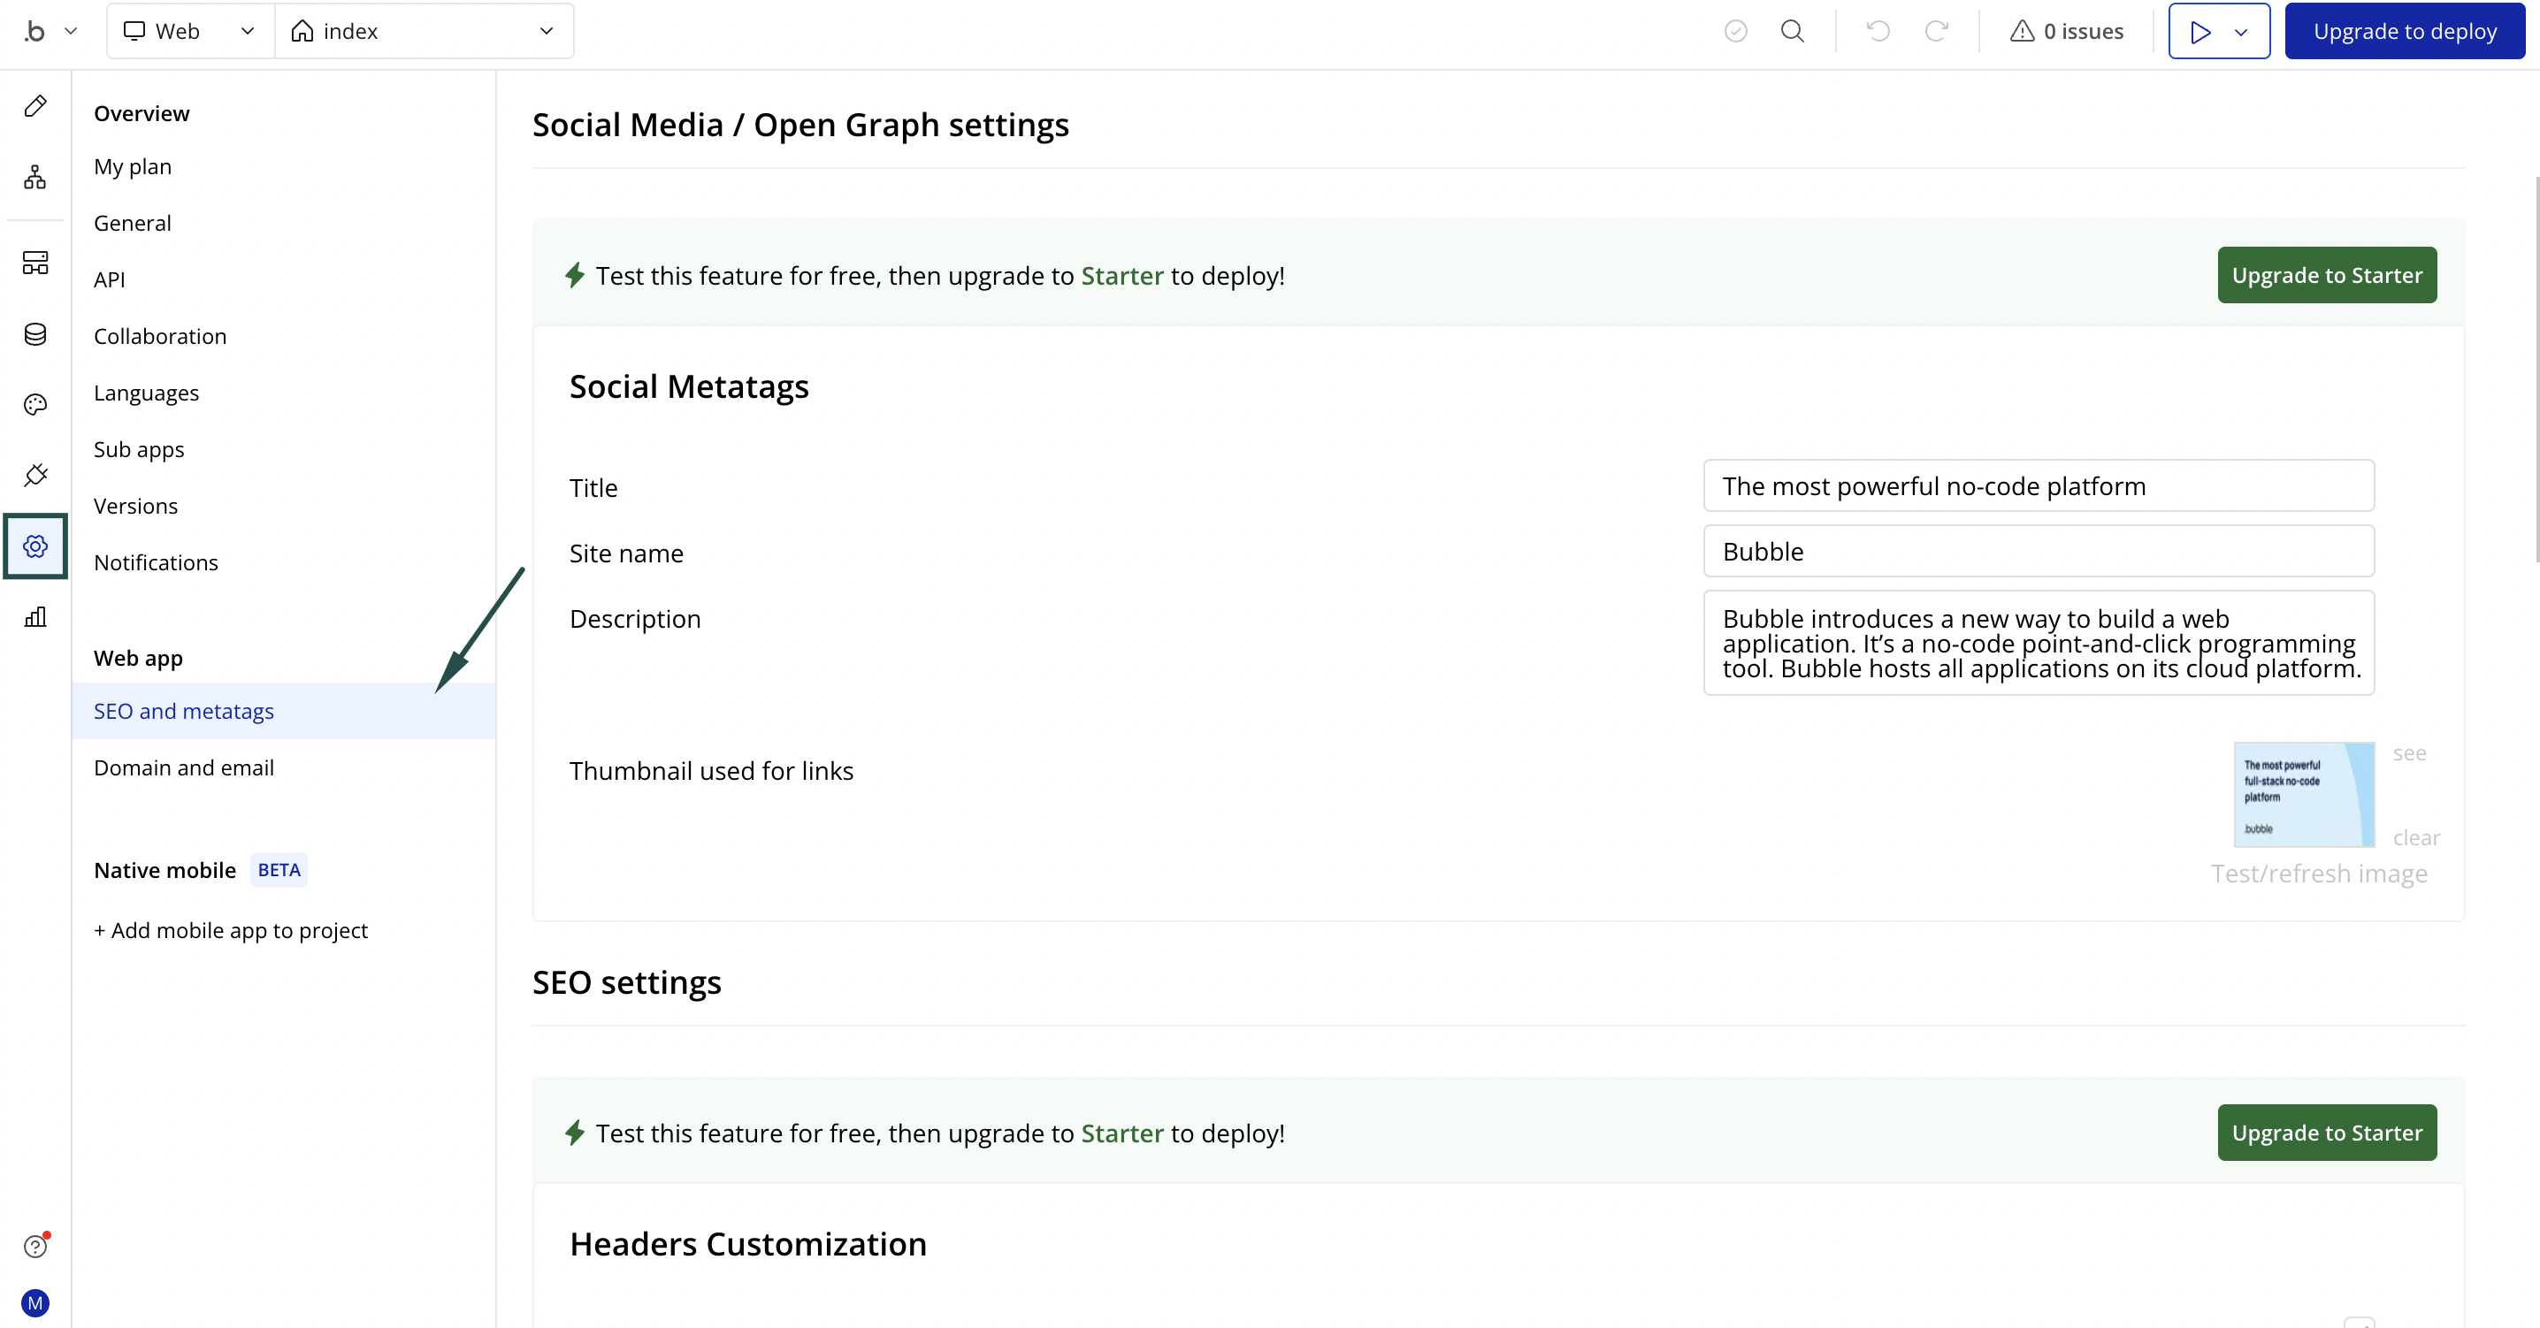Click the search magnifier icon

click(x=1793, y=31)
